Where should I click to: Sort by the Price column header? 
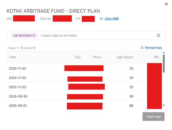tap(97, 57)
